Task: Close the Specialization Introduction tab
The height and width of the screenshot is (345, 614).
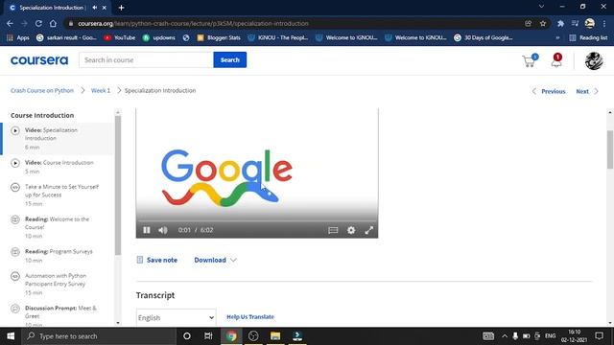Action: tap(105, 8)
